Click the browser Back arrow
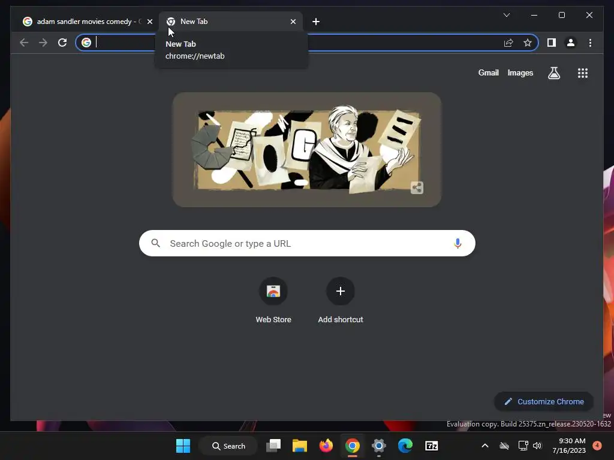 (x=24, y=43)
